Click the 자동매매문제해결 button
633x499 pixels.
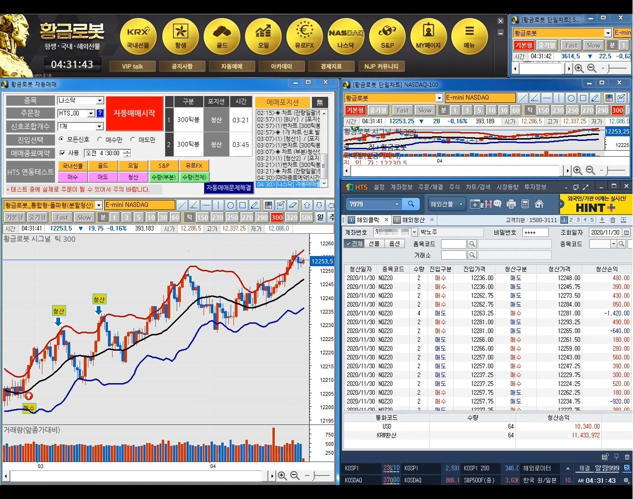point(229,188)
